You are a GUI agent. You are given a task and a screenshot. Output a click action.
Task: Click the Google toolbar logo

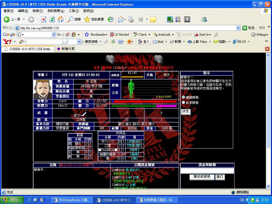(x=9, y=35)
